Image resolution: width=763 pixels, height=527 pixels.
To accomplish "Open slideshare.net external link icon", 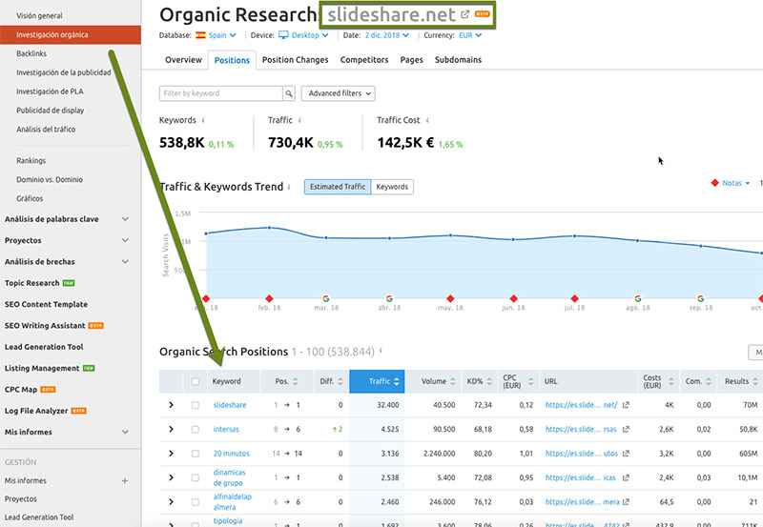I will tap(465, 14).
